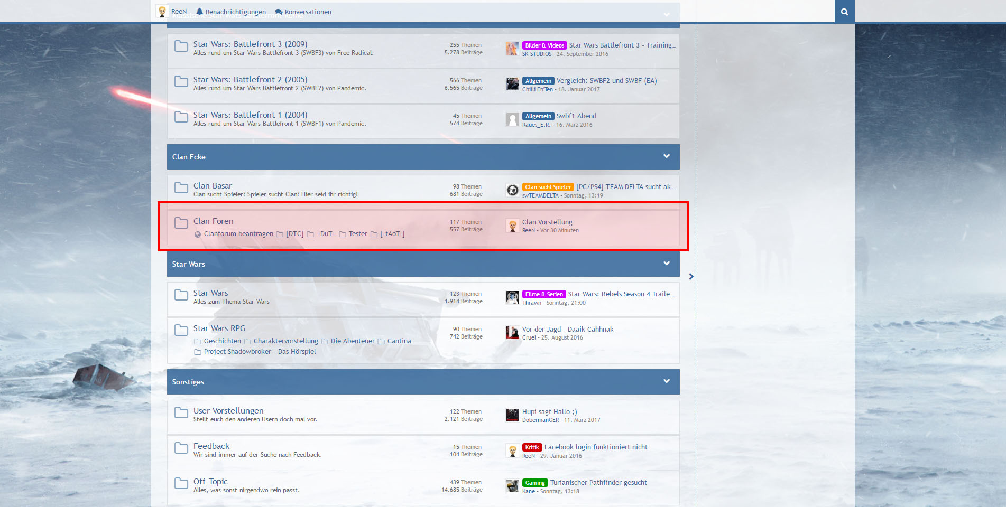This screenshot has width=1006, height=507.
Task: Open thread Hupi sagt Hallo ;)
Action: 550,411
